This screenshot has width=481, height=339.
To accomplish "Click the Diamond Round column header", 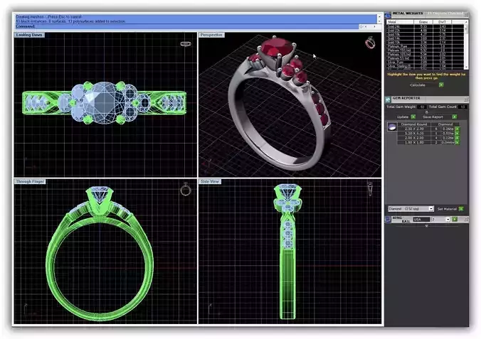I will 414,124.
